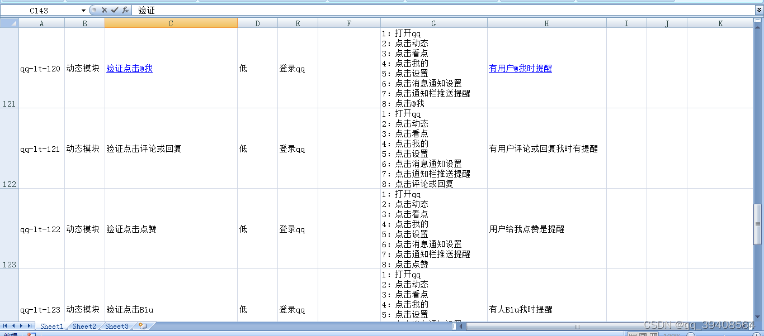This screenshot has height=336, width=764.
Task: Select priority 低 in the qq-lt-120 row
Action: [x=257, y=69]
